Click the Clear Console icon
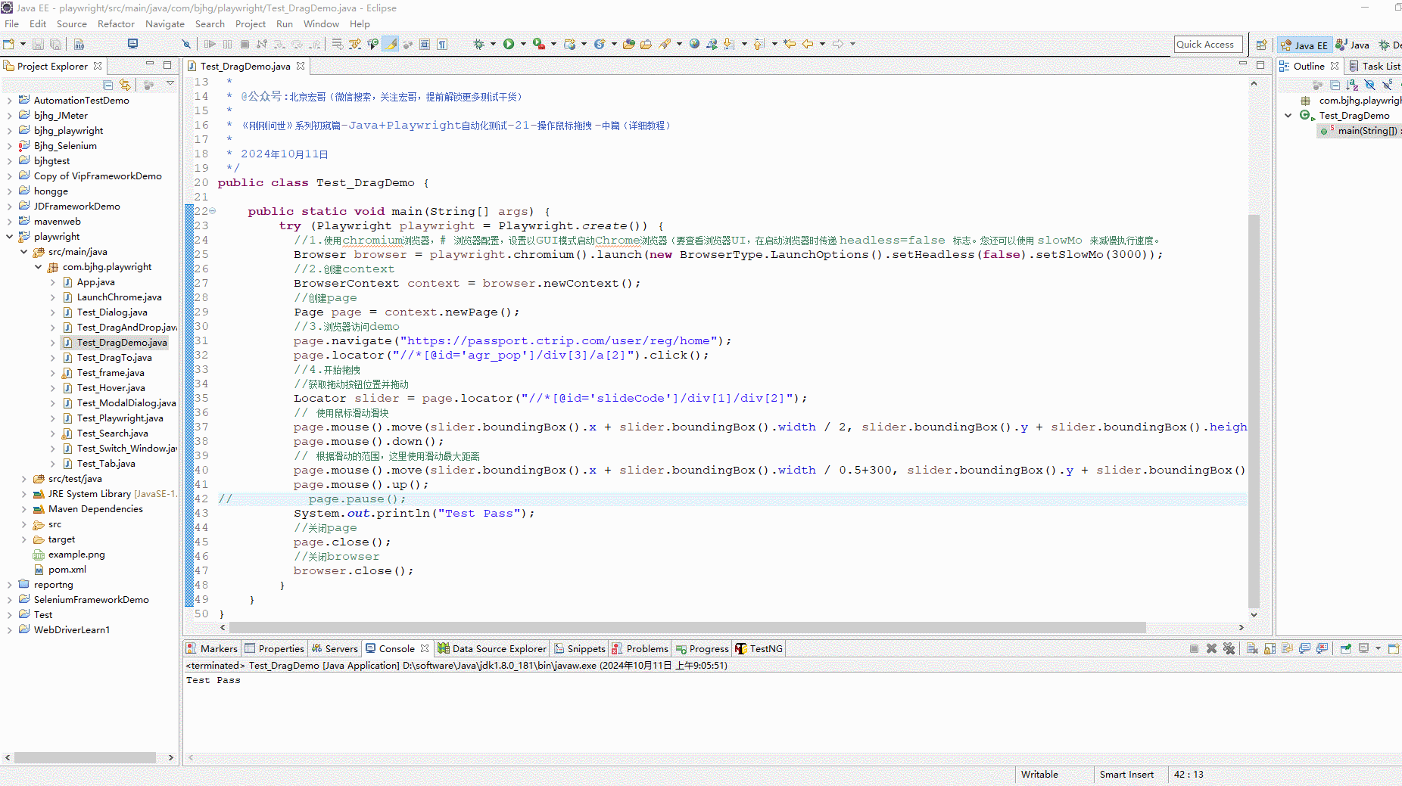Screen dimensions: 1402x786 [1252, 648]
